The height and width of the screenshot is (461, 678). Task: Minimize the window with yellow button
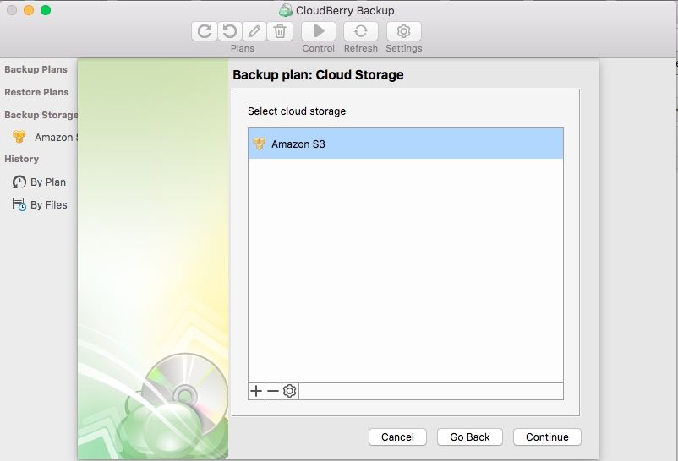tap(29, 10)
